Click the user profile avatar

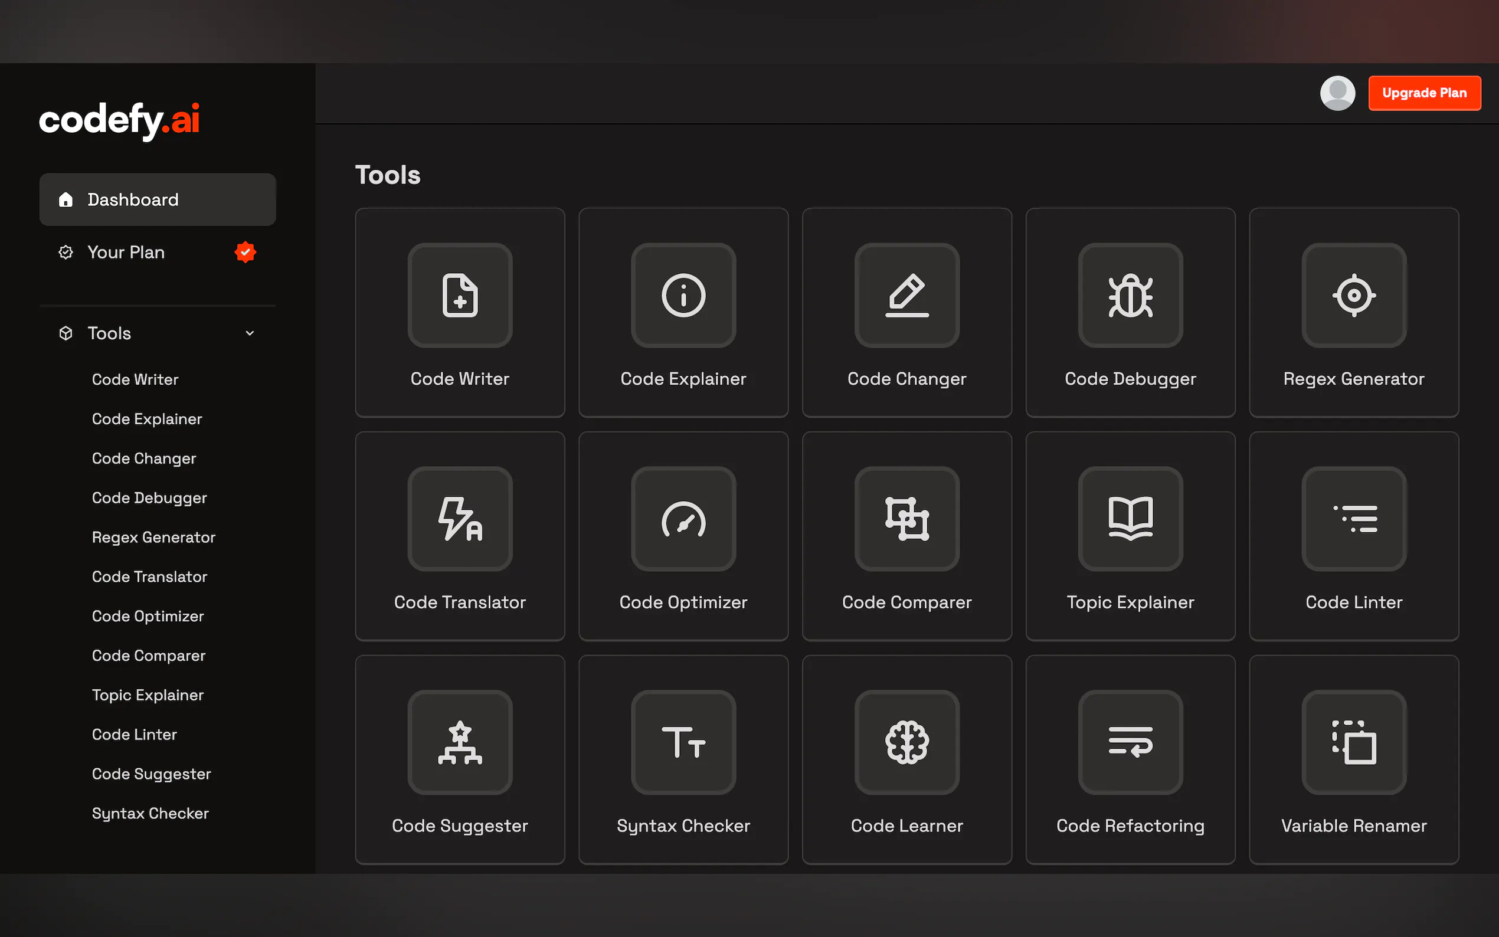1337,93
